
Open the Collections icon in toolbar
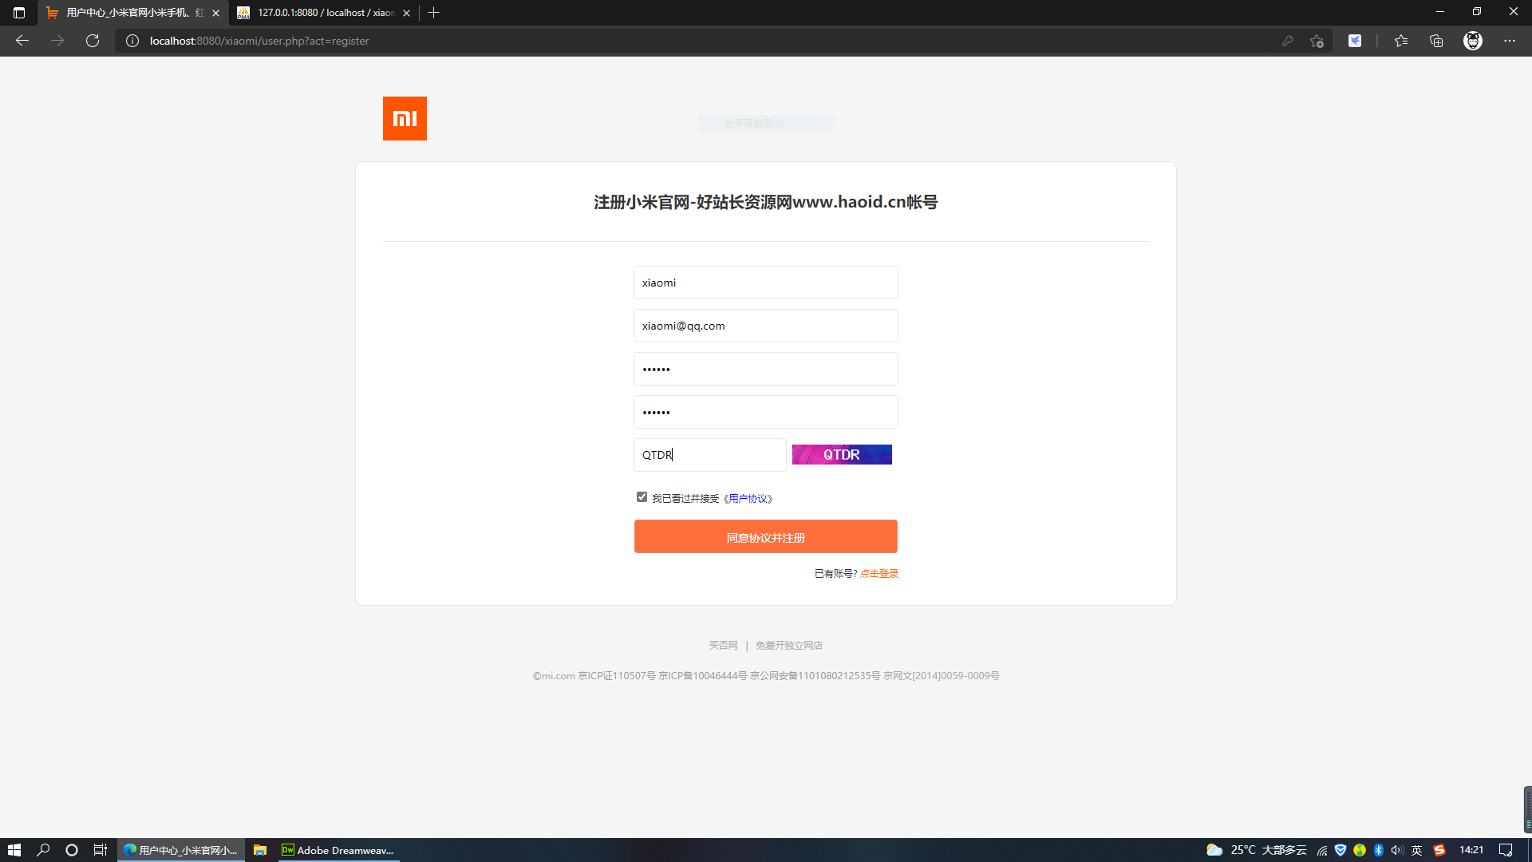pos(1436,41)
